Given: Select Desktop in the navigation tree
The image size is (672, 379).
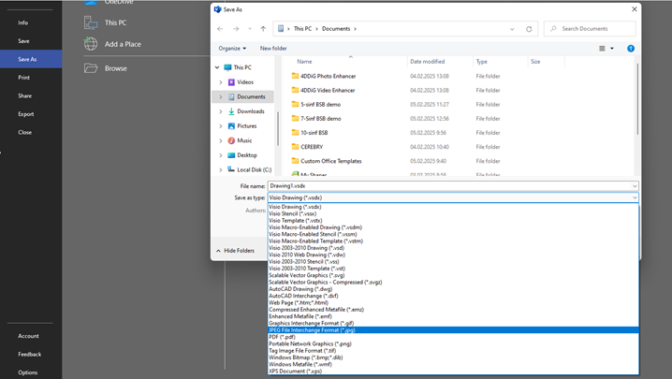Looking at the screenshot, I should tap(247, 155).
